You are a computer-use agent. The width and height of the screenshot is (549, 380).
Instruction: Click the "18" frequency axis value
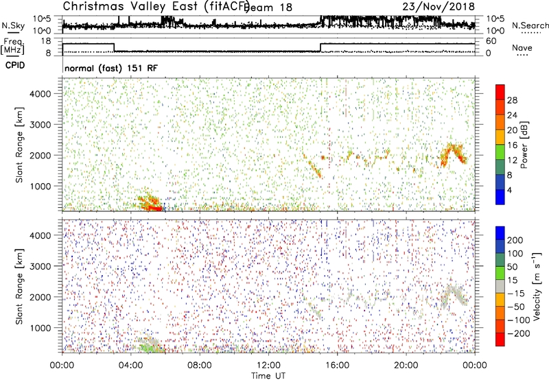[46, 41]
